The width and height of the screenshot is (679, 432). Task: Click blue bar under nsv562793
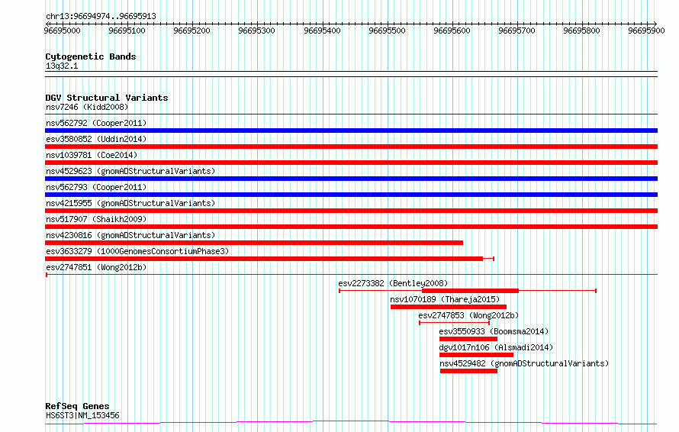pos(351,195)
